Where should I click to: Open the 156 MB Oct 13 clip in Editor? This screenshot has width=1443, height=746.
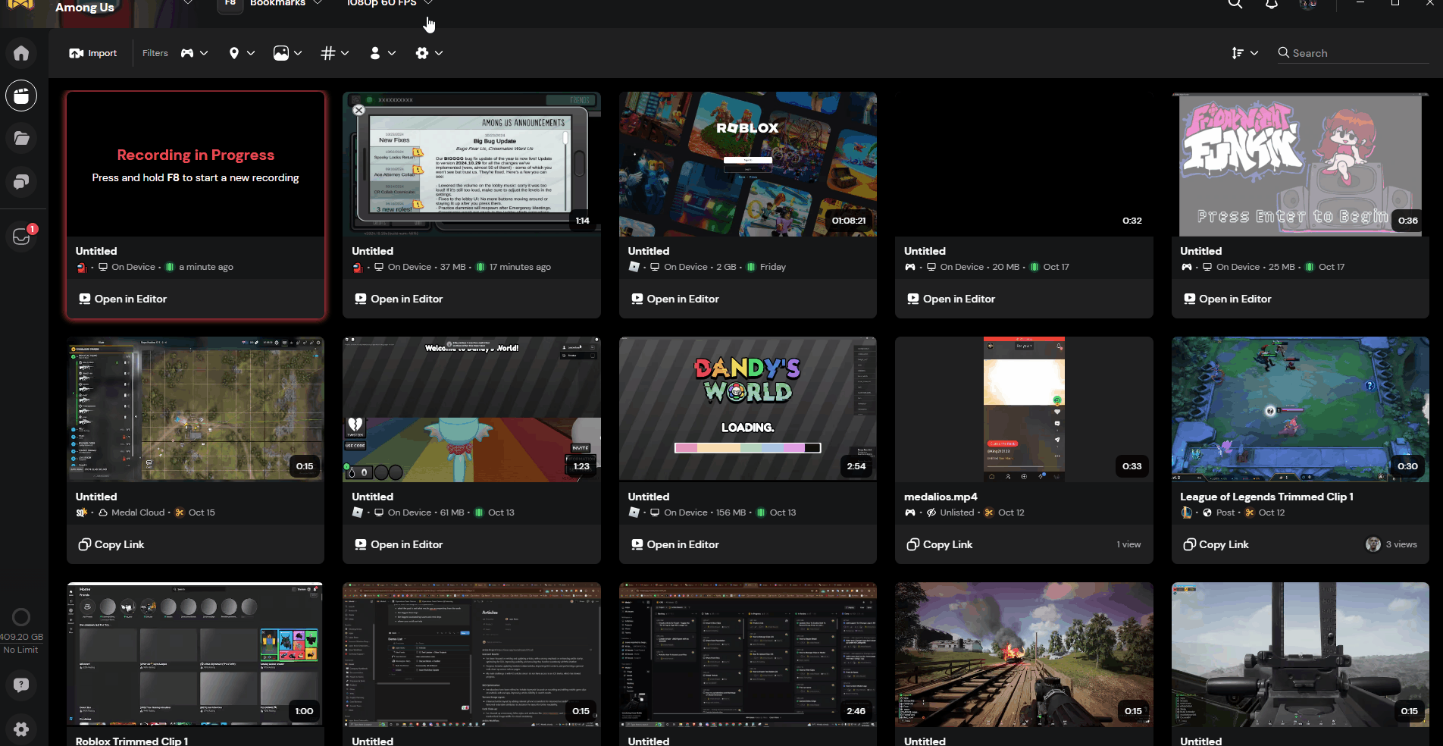pos(675,544)
